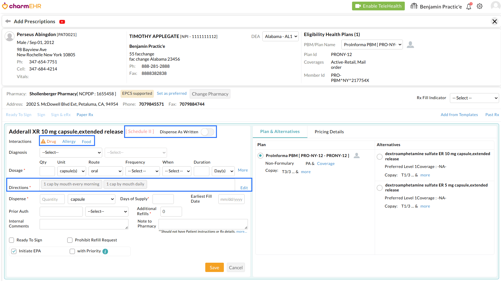The height and width of the screenshot is (287, 501).
Task: Expand the dosage Frequency dropdown
Action: pyautogui.click(x=143, y=171)
